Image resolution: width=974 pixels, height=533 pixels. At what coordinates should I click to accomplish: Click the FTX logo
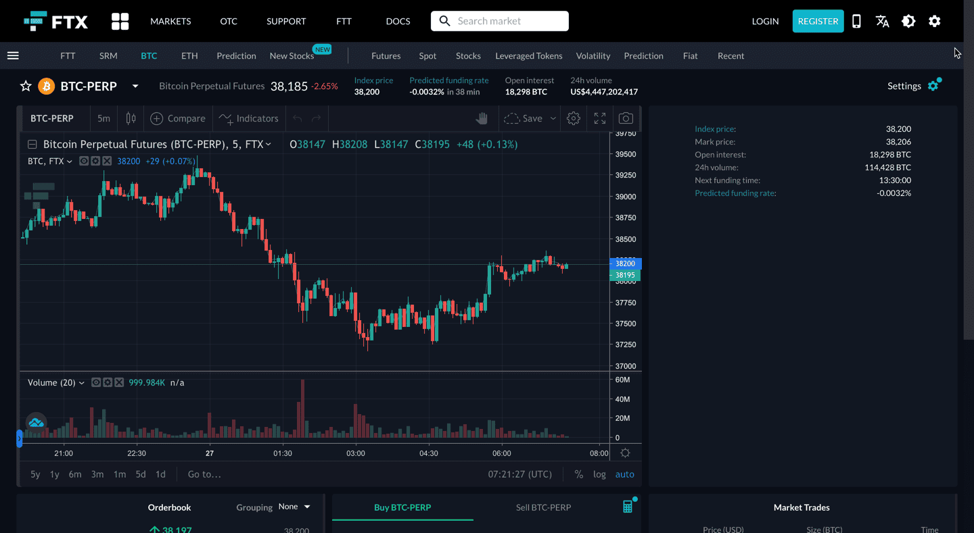pyautogui.click(x=55, y=21)
